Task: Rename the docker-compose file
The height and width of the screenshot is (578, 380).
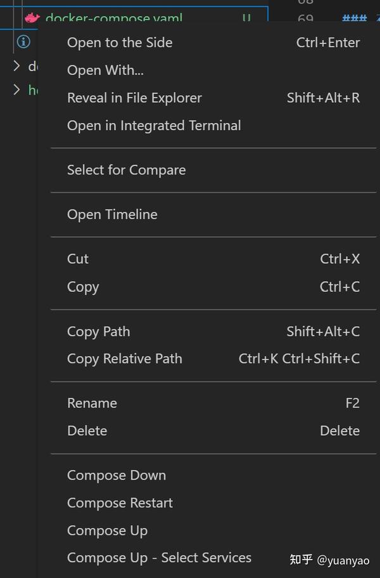Action: (92, 403)
